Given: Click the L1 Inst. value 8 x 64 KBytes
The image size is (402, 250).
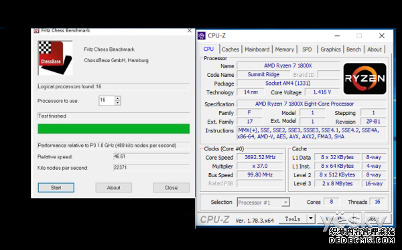Looking at the screenshot, I should click(337, 166).
